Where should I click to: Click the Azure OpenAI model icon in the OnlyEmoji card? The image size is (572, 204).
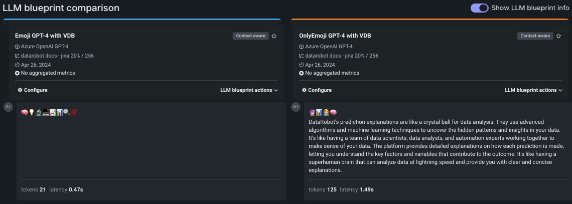point(302,47)
